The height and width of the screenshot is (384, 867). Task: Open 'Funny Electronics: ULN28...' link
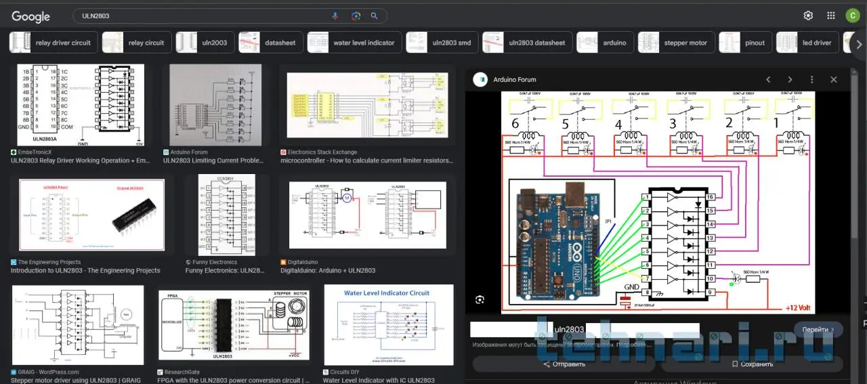click(224, 270)
